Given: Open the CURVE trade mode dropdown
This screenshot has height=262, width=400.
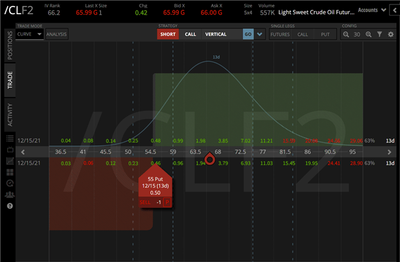Looking at the screenshot, I should point(29,34).
